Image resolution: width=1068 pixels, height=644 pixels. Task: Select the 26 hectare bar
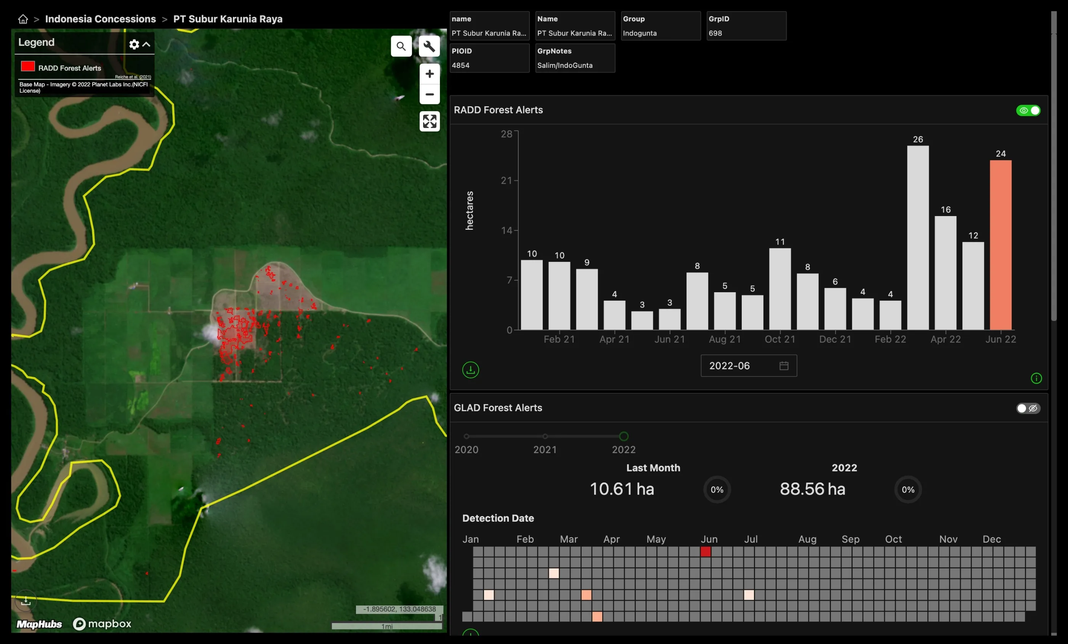coord(917,237)
